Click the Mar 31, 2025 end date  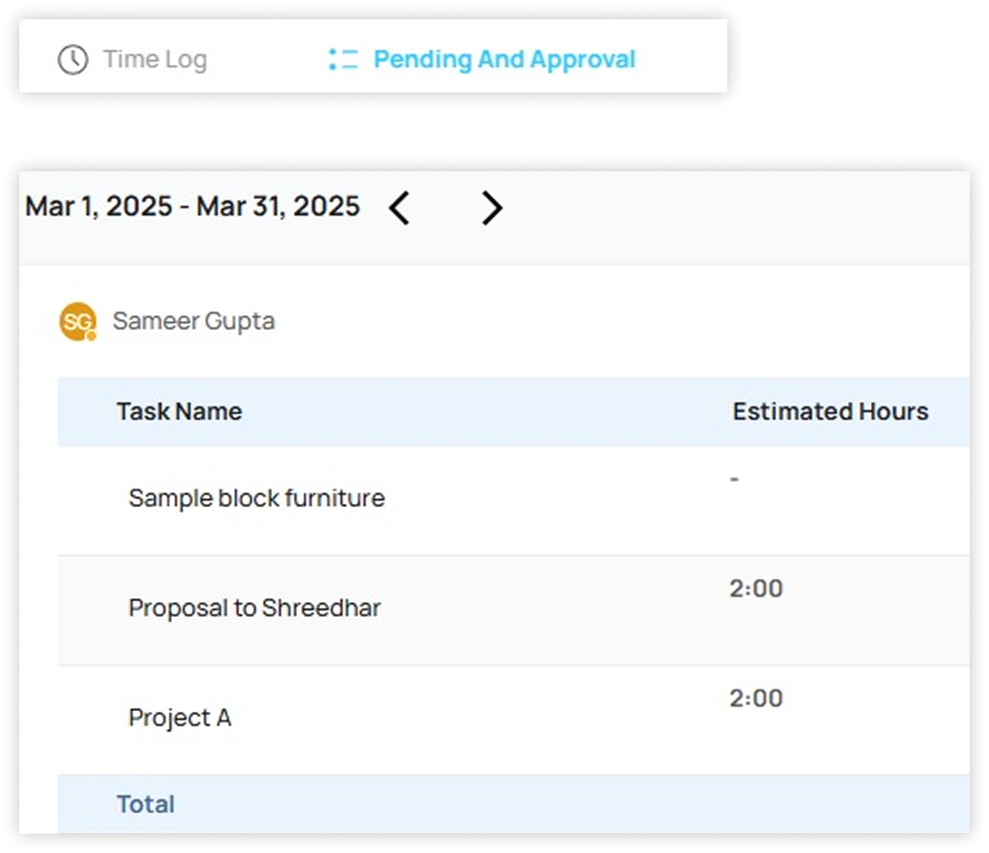point(278,207)
